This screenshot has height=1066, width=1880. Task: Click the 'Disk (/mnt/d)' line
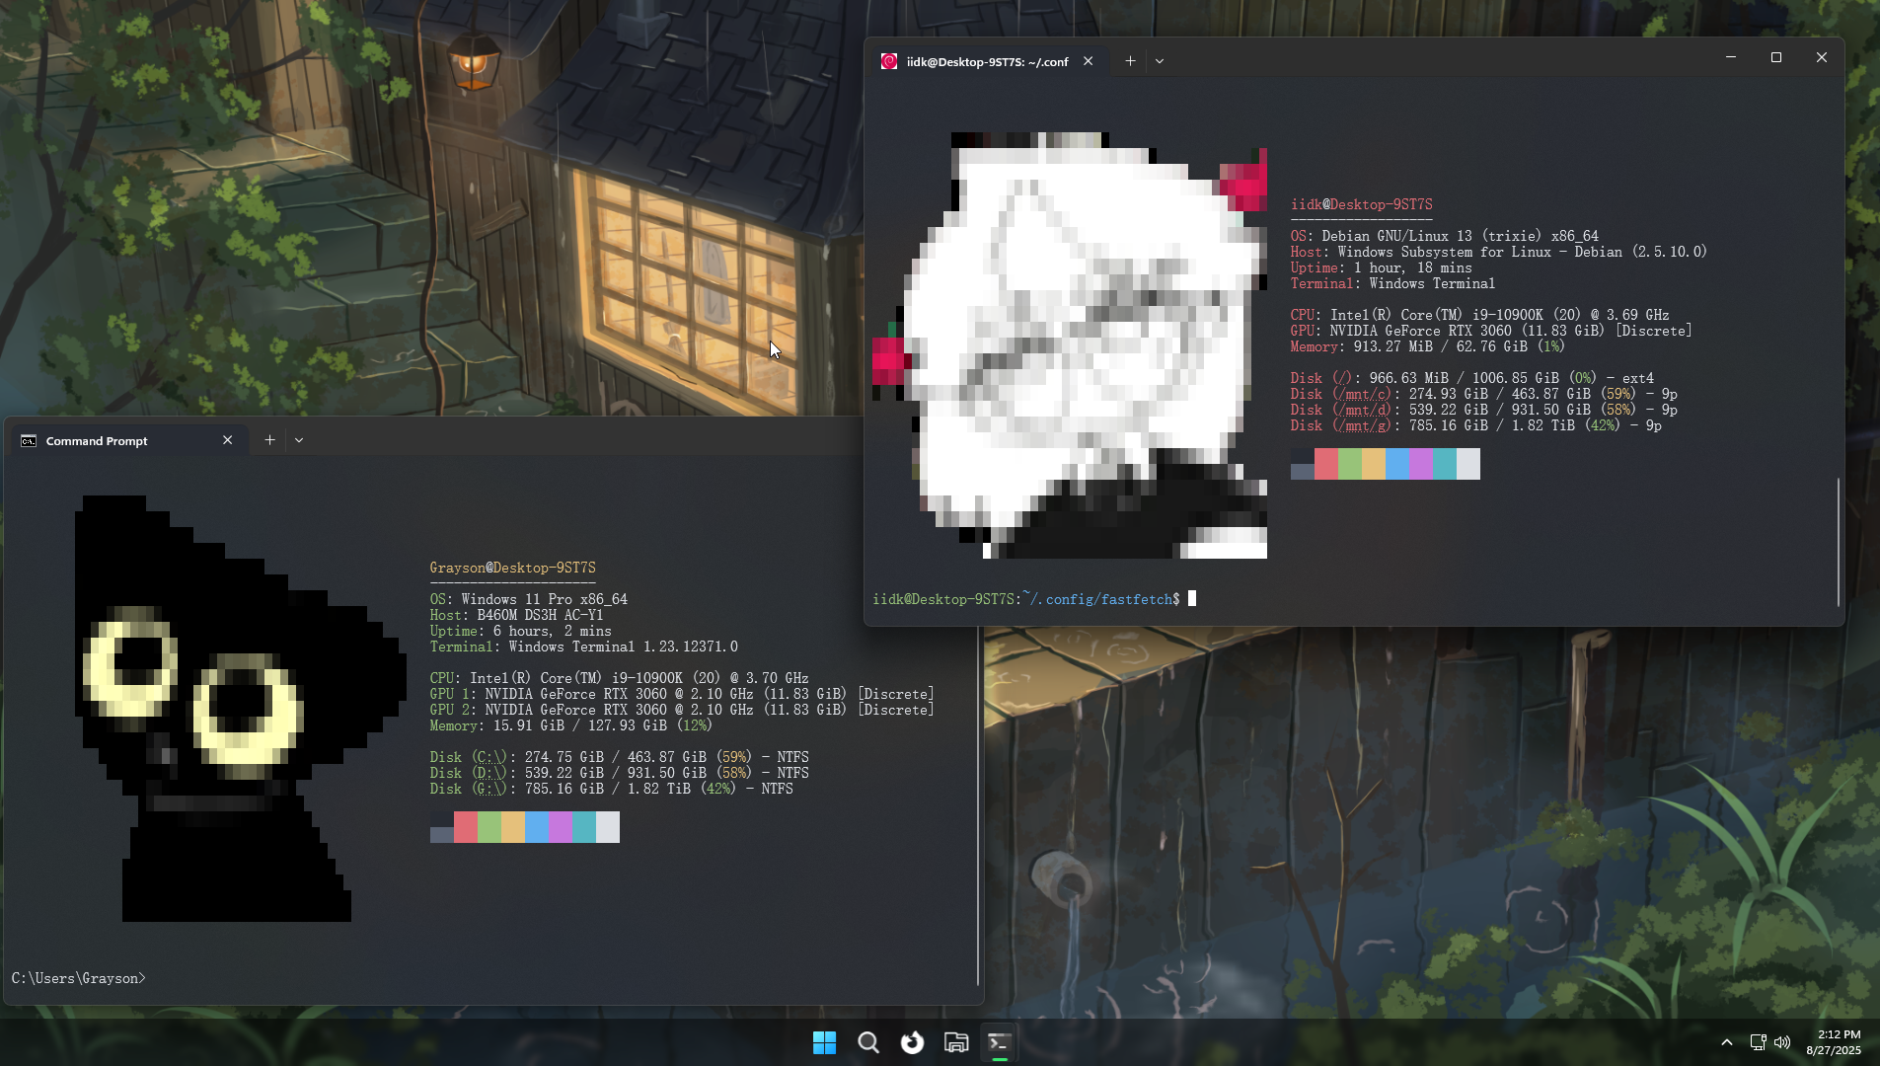[1484, 410]
